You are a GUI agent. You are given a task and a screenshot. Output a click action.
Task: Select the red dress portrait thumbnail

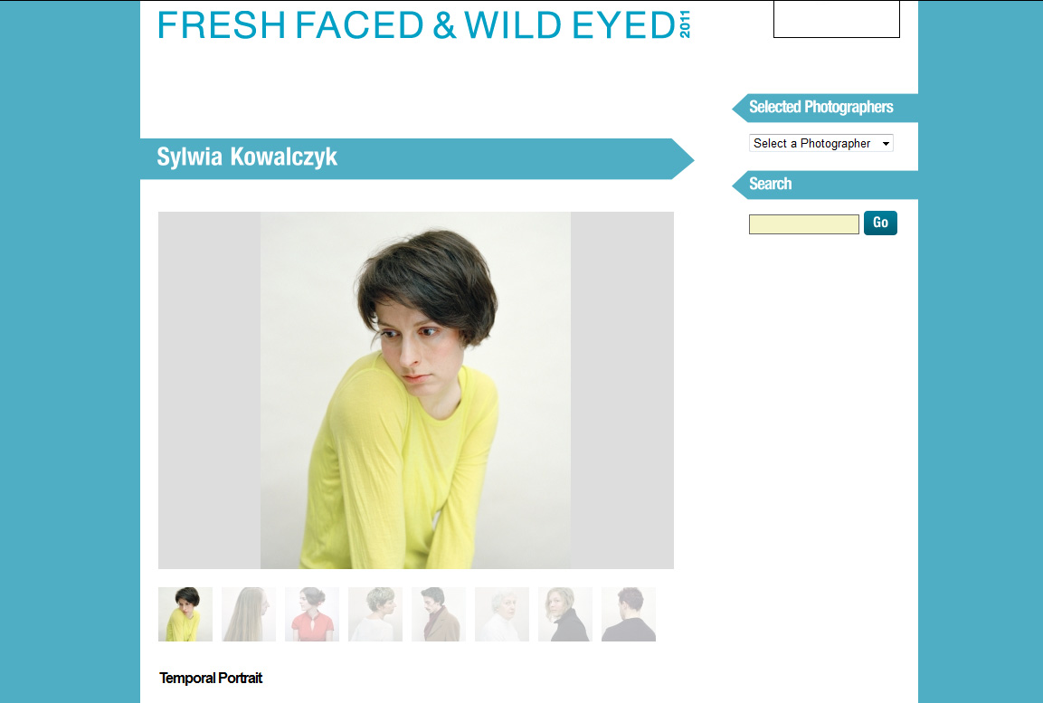coord(312,613)
